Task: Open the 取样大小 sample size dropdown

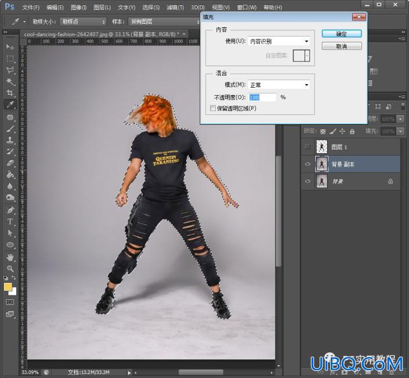Action: click(x=83, y=21)
